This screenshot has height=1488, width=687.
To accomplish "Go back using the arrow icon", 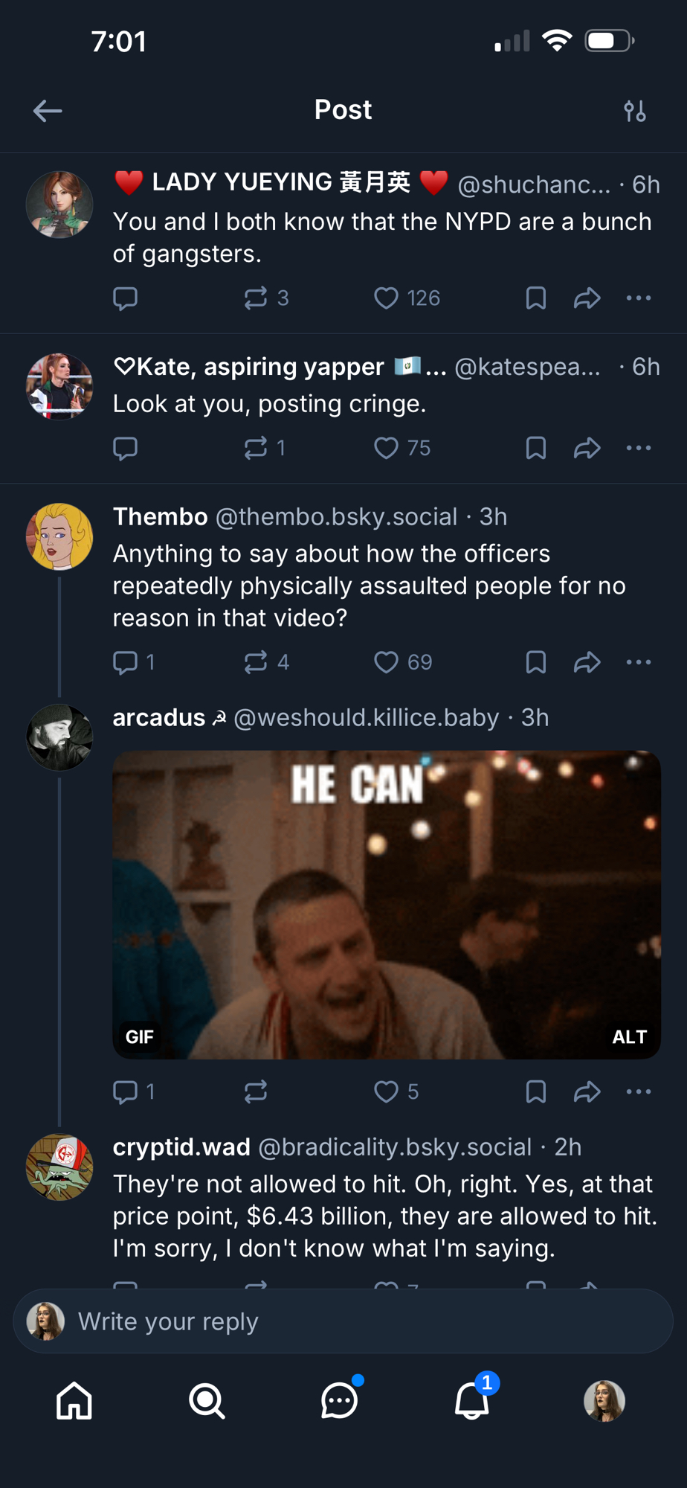I will coord(48,111).
